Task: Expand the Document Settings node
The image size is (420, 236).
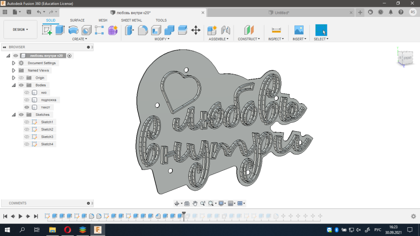Action: (x=14, y=63)
